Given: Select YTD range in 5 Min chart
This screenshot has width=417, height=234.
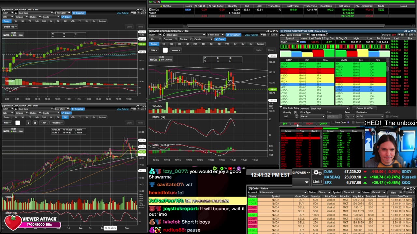Looking at the screenshot, I should point(72,21).
